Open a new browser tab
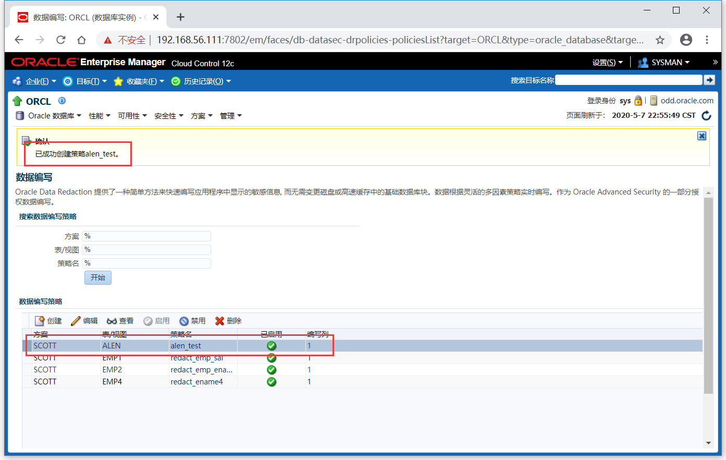The image size is (726, 460). coord(180,17)
